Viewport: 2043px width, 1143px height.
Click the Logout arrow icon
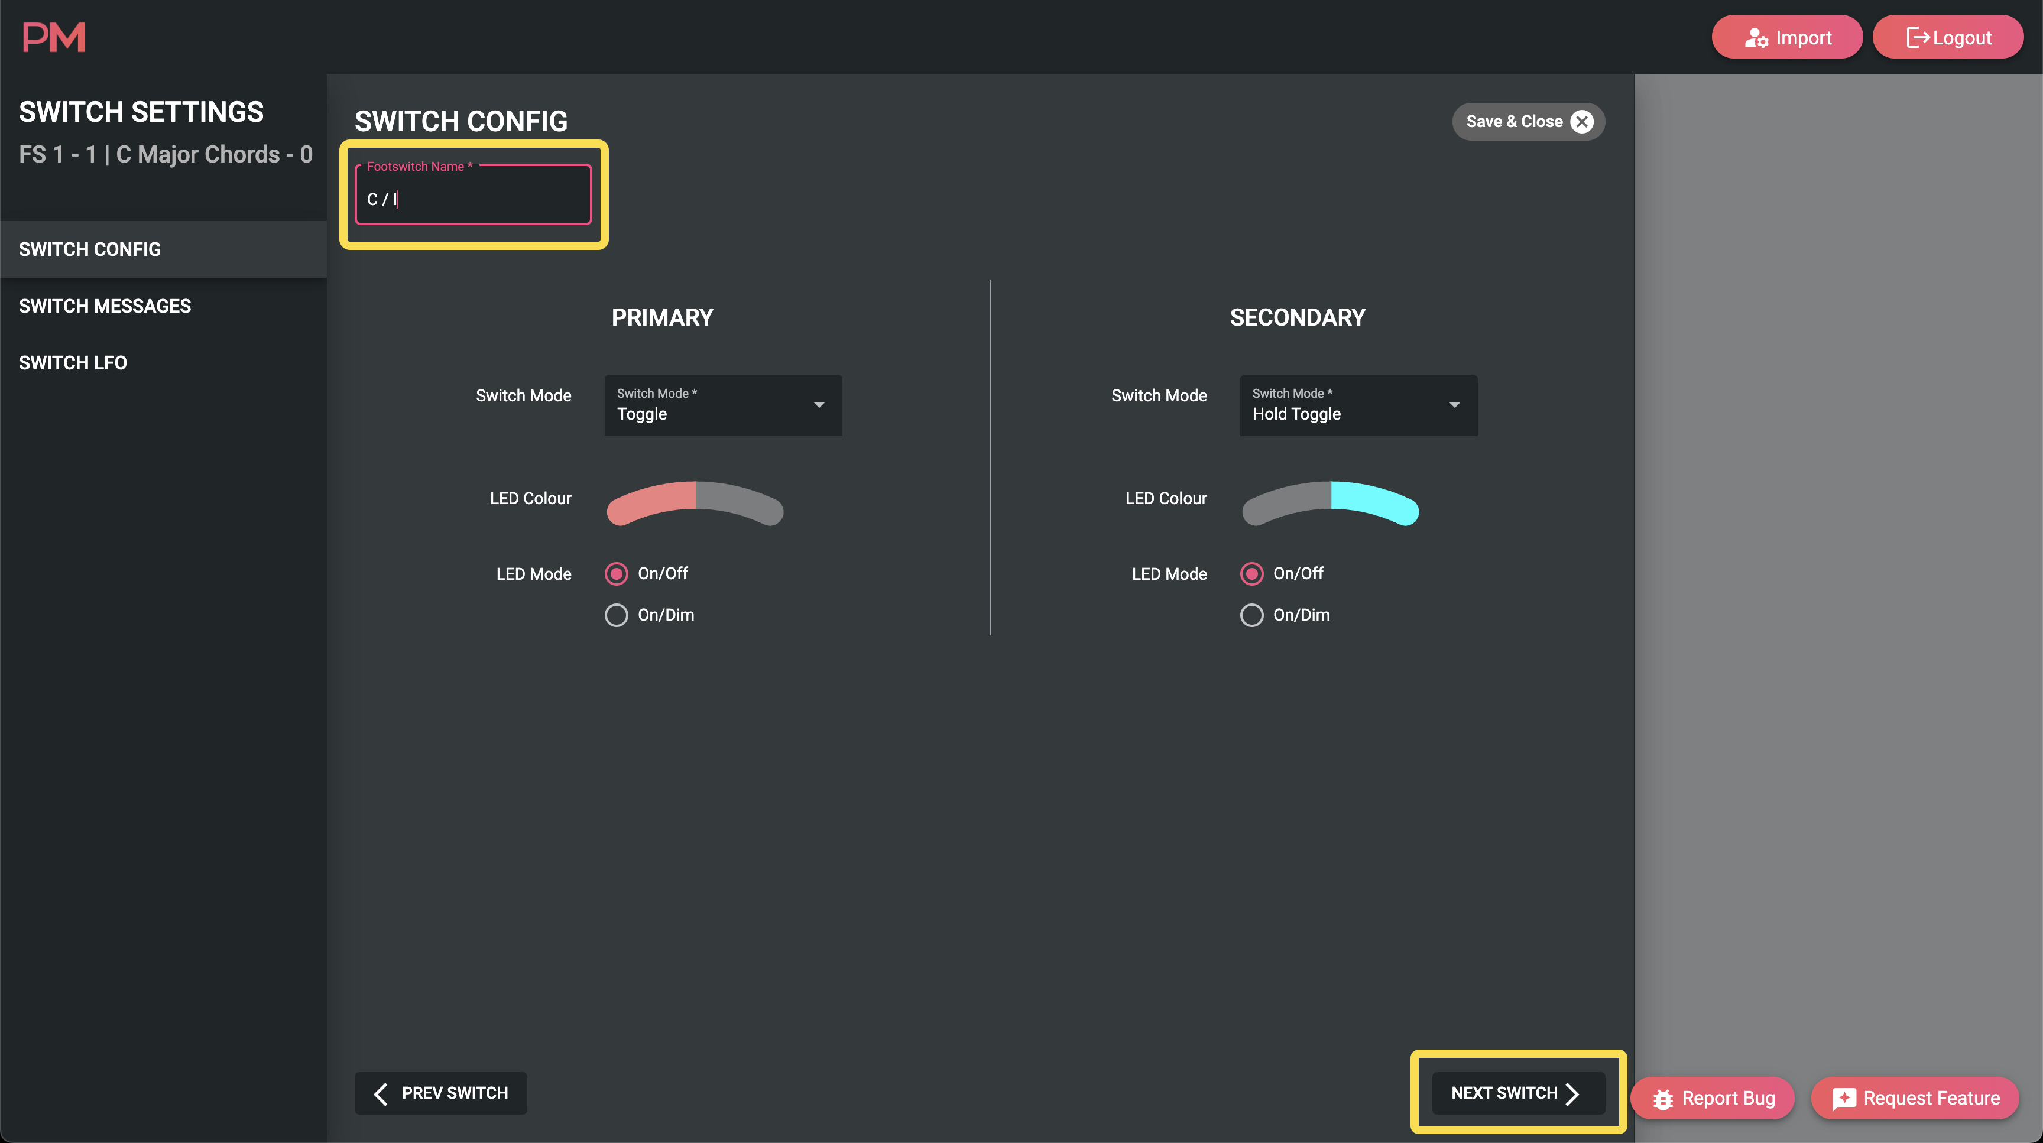pyautogui.click(x=1918, y=37)
